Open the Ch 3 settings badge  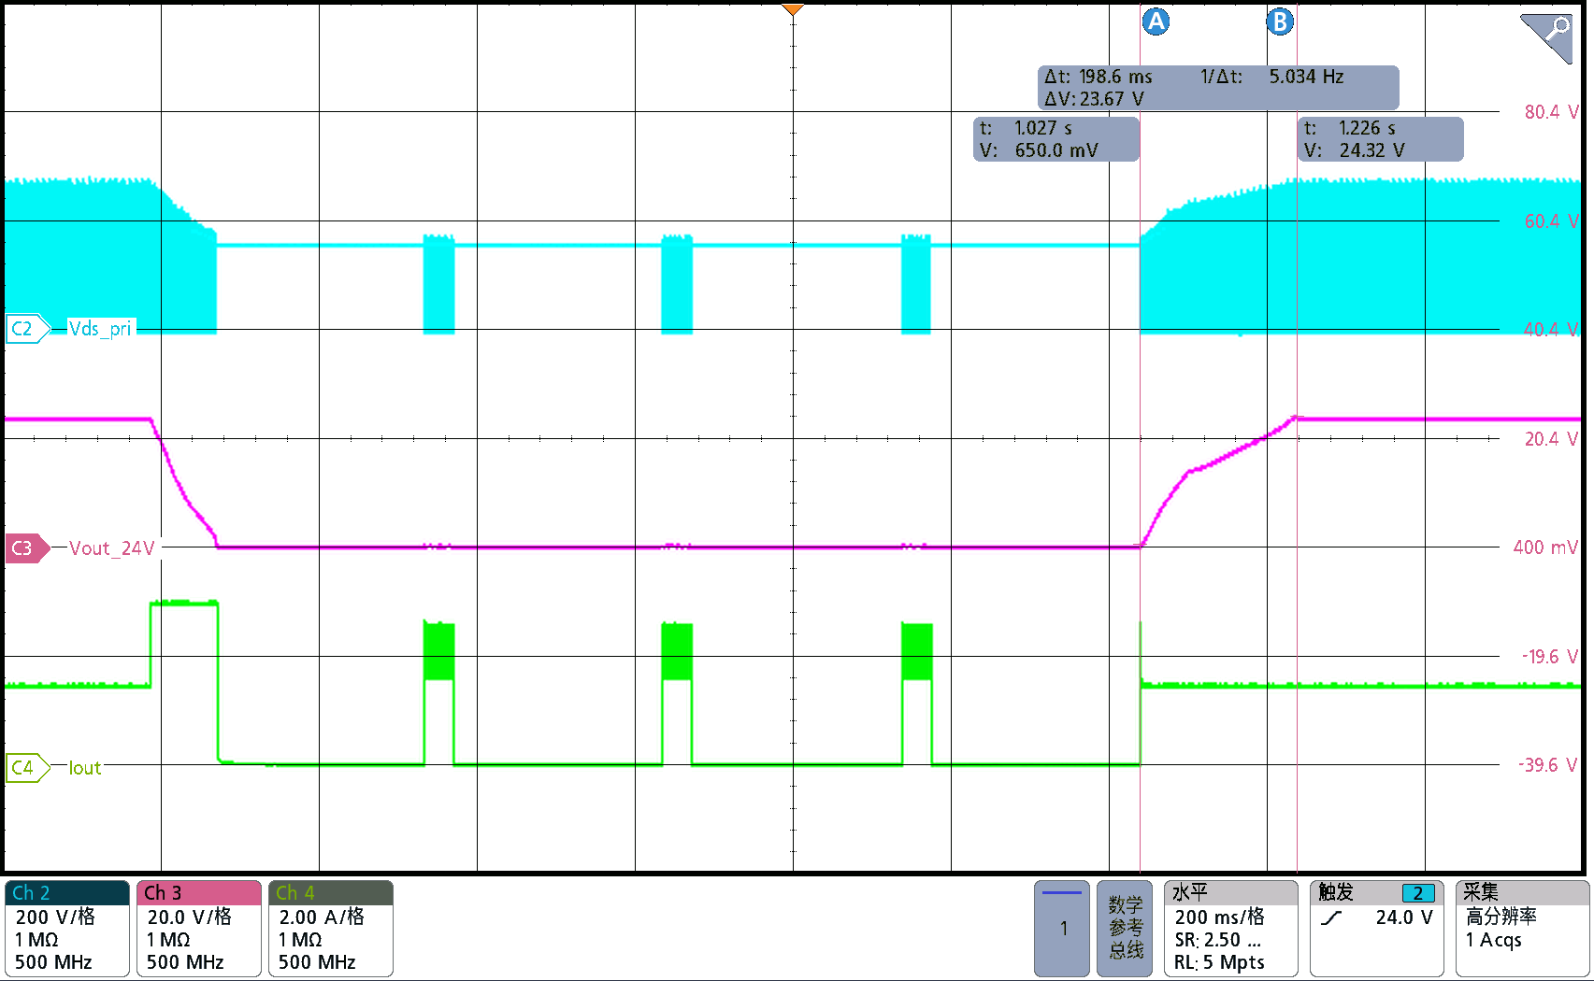[198, 929]
